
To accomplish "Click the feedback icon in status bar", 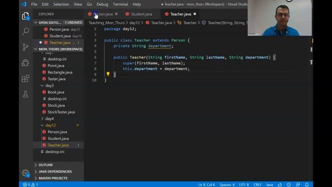I will pyautogui.click(x=298, y=185).
